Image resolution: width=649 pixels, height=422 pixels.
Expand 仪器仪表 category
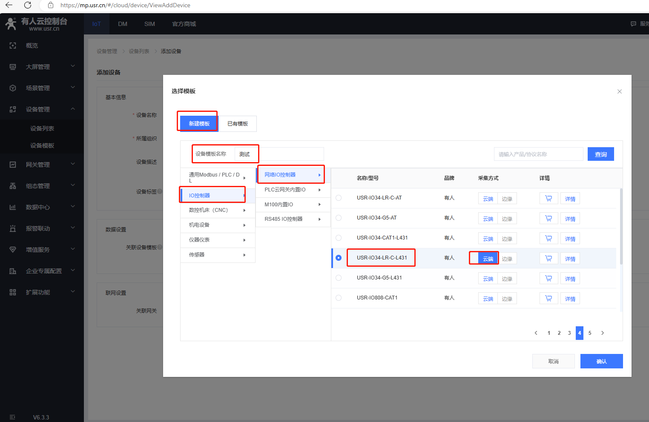coord(218,240)
